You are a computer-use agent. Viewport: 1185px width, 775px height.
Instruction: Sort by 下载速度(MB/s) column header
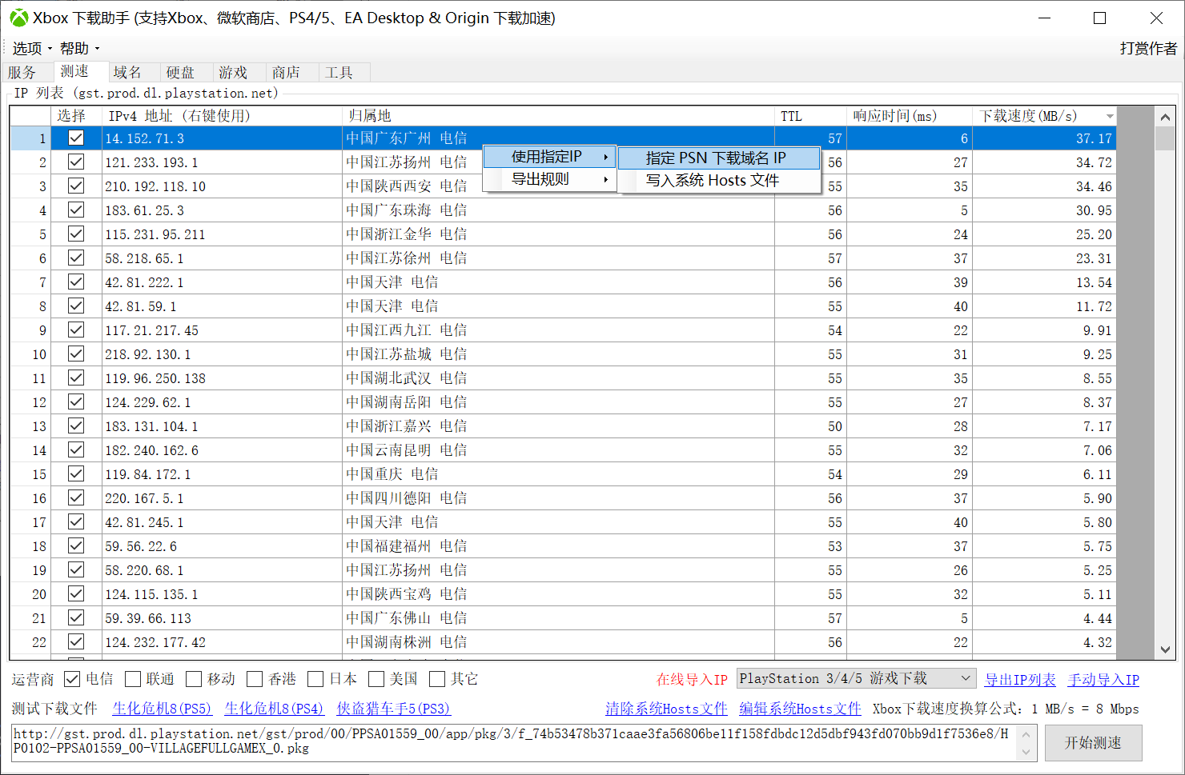pos(1044,116)
